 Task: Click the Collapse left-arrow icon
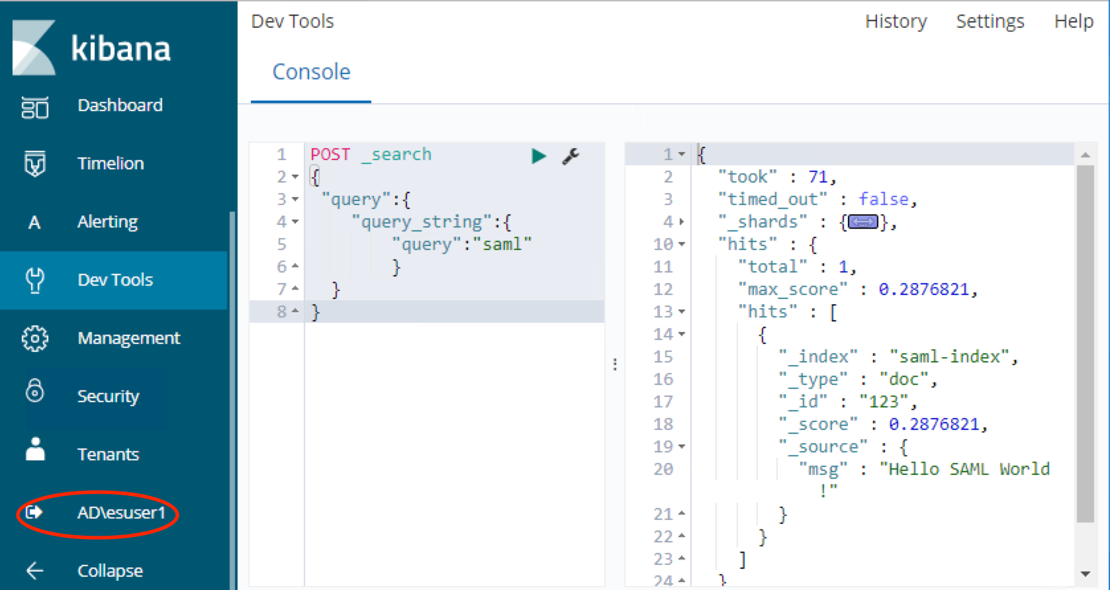[35, 570]
